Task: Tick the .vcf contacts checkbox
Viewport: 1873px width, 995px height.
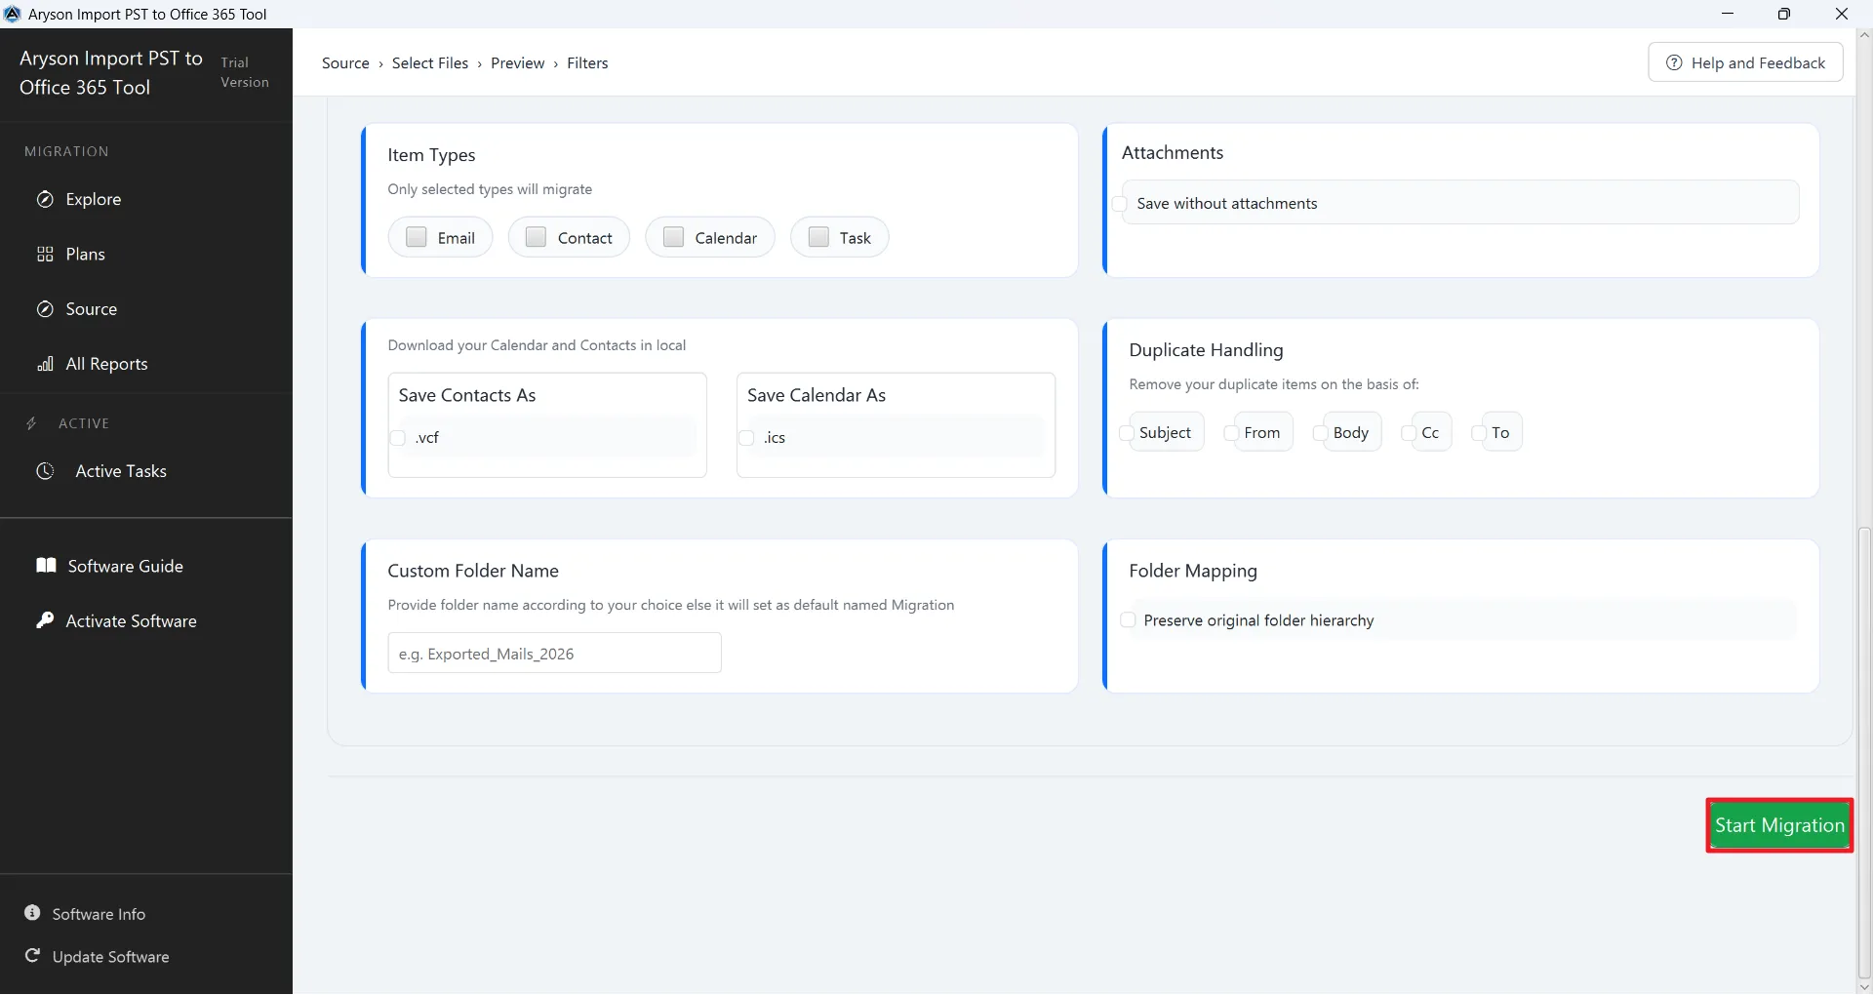Action: 397,438
